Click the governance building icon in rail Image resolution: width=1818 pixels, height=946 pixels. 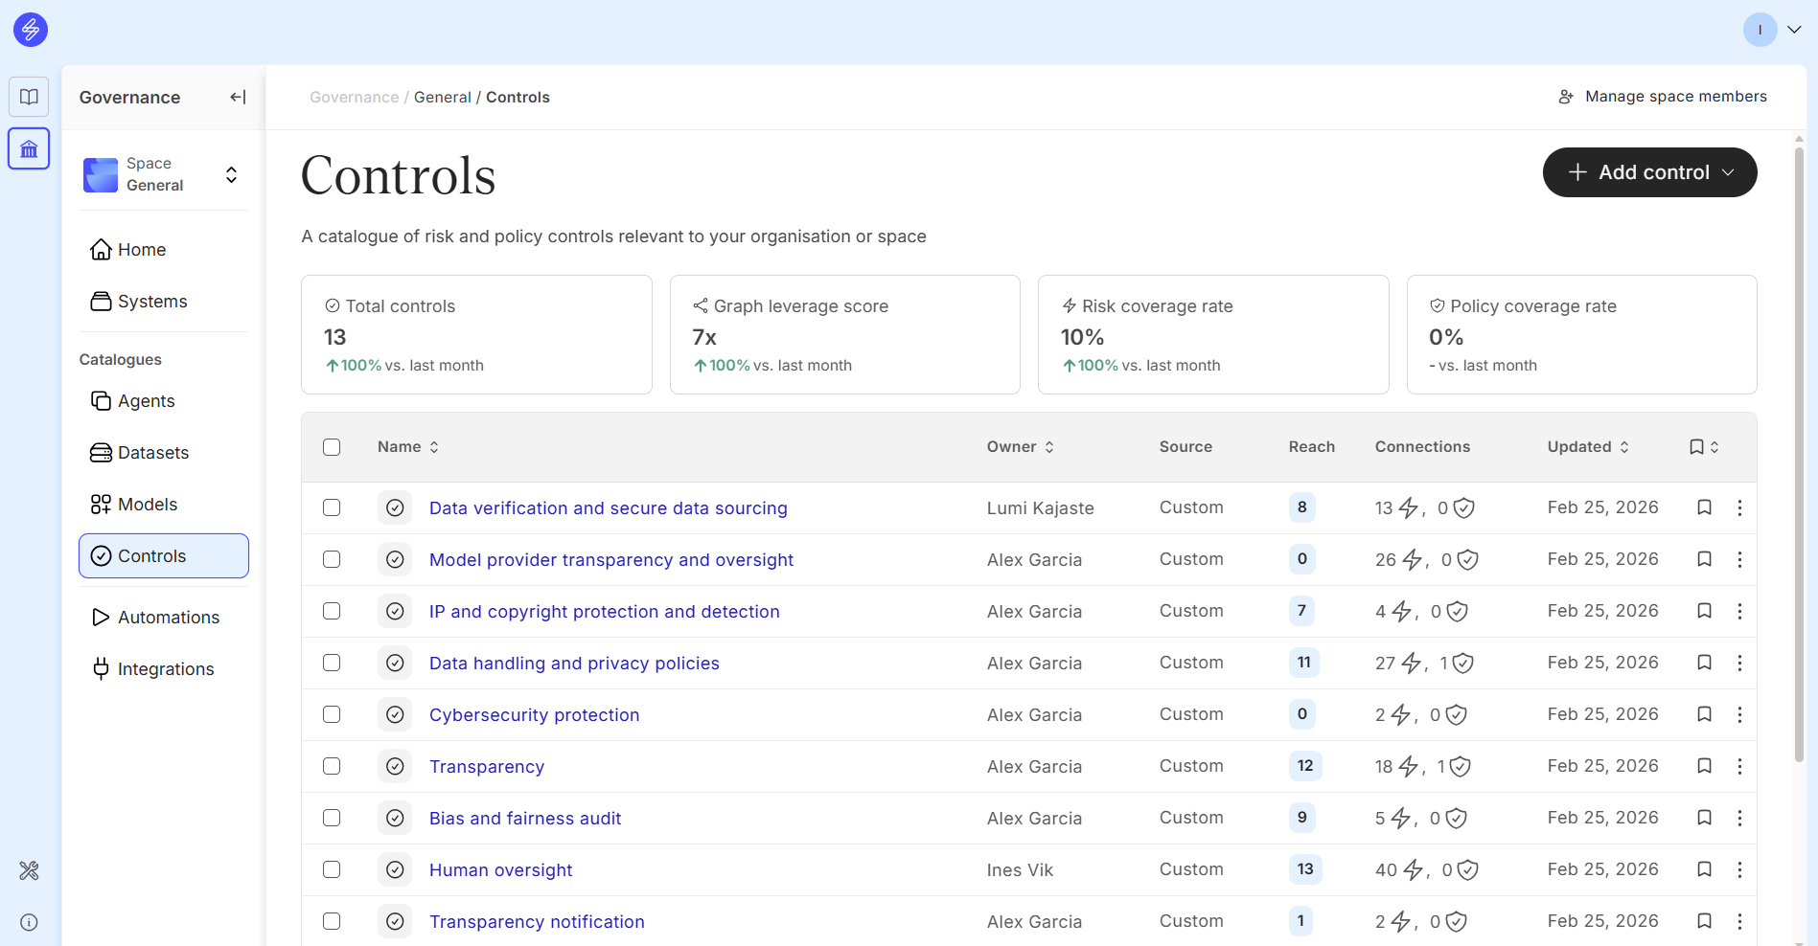pos(29,149)
